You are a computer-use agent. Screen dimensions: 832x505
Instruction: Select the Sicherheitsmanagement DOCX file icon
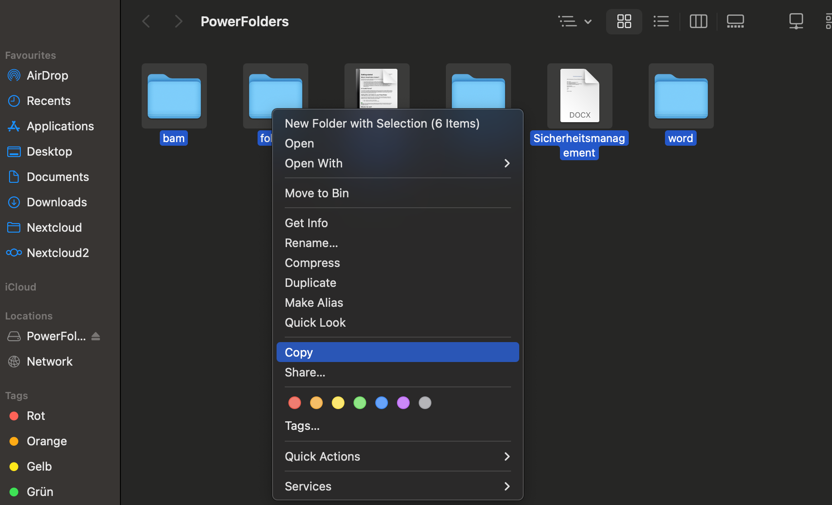[x=580, y=96]
